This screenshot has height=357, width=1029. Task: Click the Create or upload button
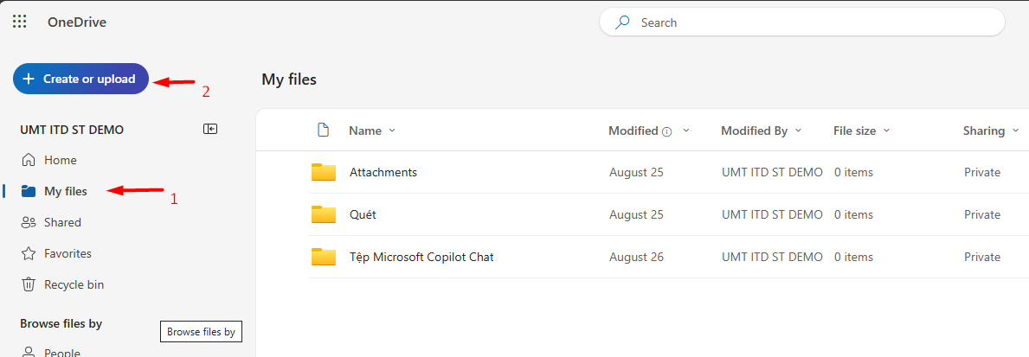[x=80, y=79]
